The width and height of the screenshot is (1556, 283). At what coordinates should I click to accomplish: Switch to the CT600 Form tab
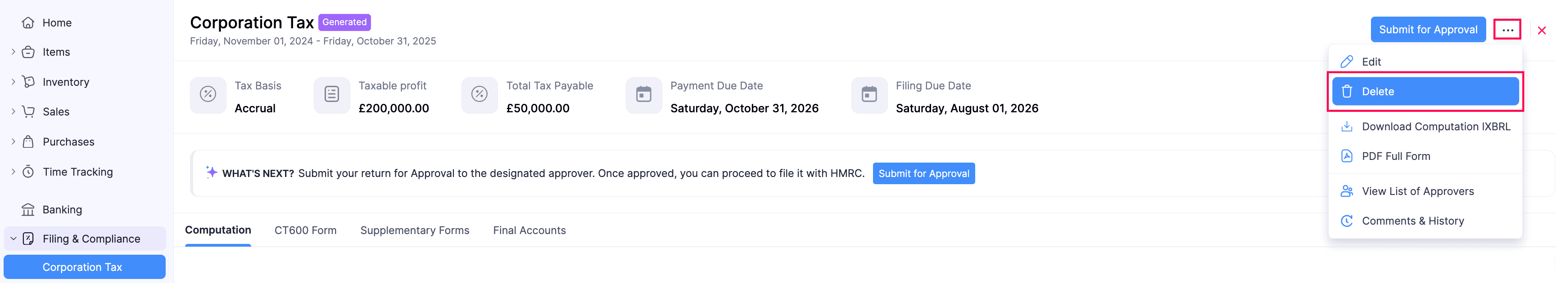point(305,230)
